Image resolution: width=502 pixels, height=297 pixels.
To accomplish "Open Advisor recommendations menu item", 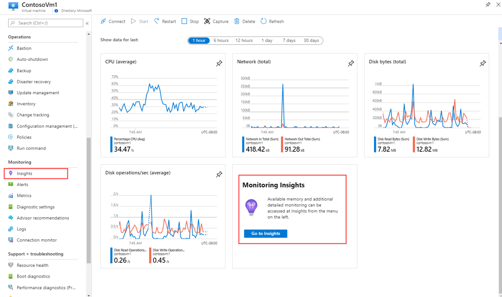I will (43, 218).
